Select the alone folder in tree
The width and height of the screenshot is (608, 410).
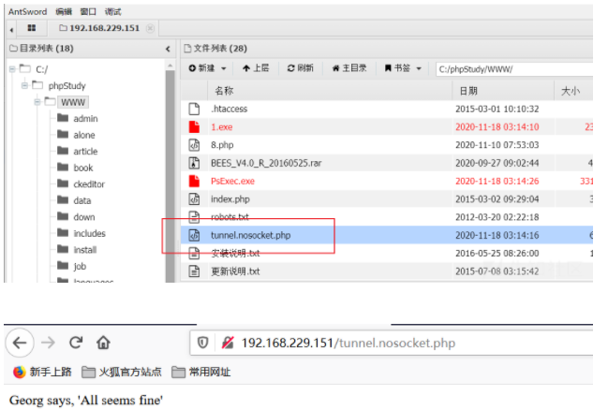coord(84,135)
